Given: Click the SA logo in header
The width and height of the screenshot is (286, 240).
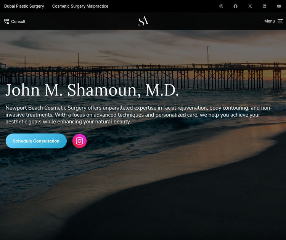Looking at the screenshot, I should [143, 21].
